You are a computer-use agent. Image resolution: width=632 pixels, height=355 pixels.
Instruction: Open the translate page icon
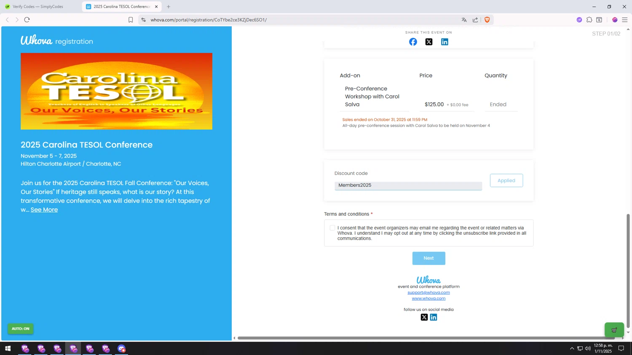(x=464, y=20)
